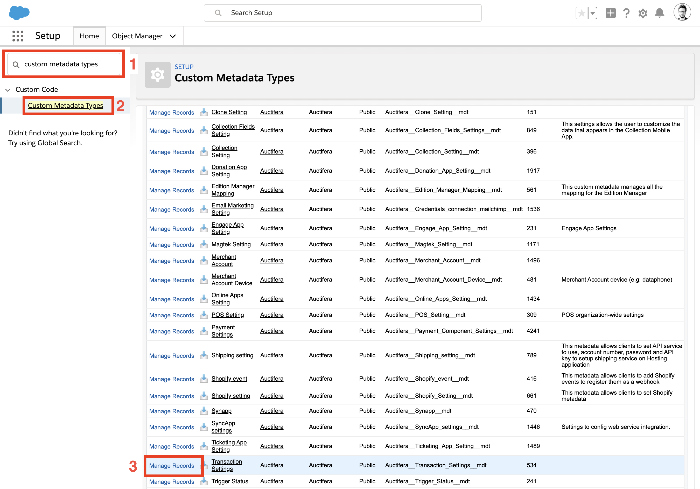Click the download icon beside Clone Setting
Screen dimensions: 700x489
click(204, 112)
